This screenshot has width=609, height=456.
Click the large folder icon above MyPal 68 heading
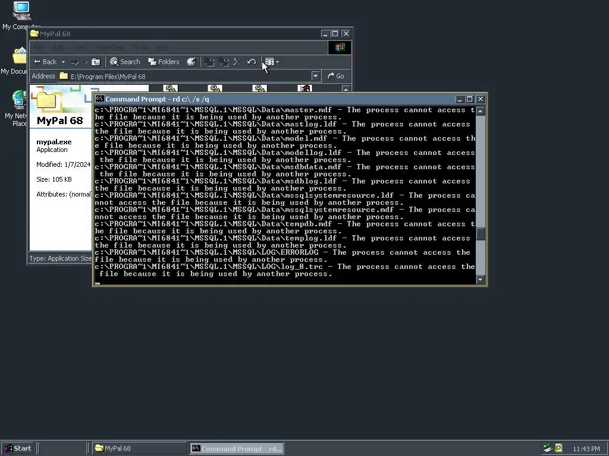tap(46, 100)
